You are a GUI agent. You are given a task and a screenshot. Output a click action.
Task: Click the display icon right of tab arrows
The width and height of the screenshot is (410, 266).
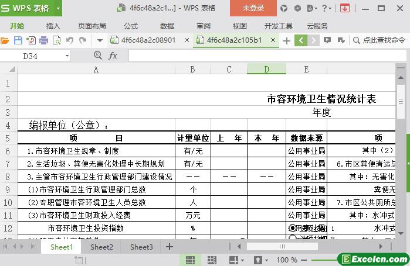coord(327,40)
